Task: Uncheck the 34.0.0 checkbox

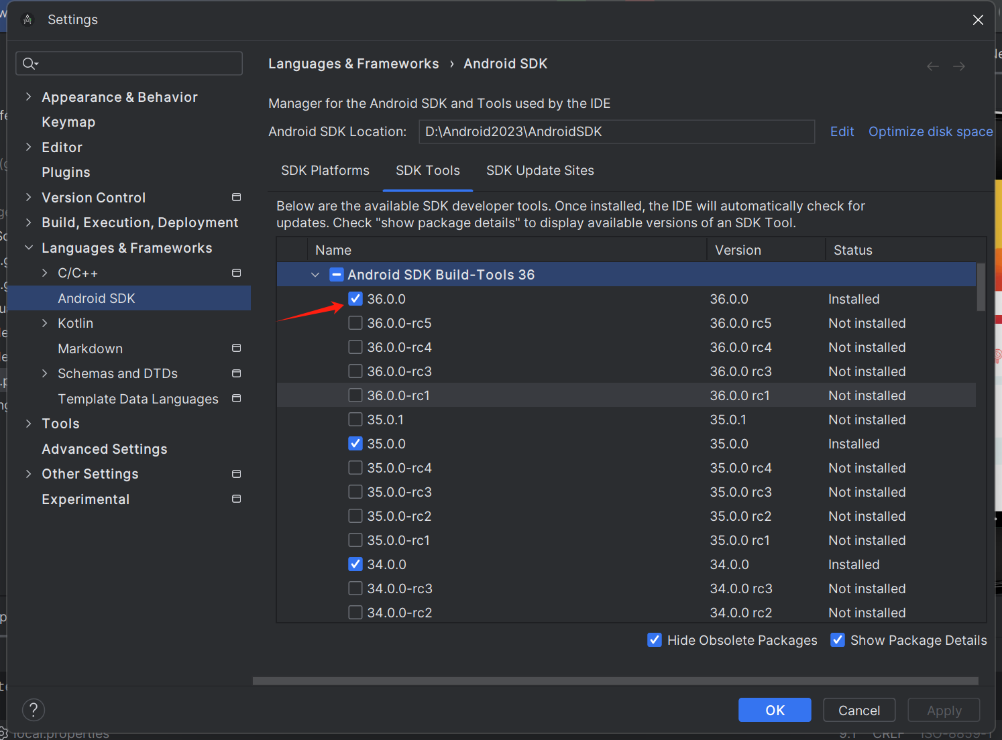Action: click(x=355, y=564)
